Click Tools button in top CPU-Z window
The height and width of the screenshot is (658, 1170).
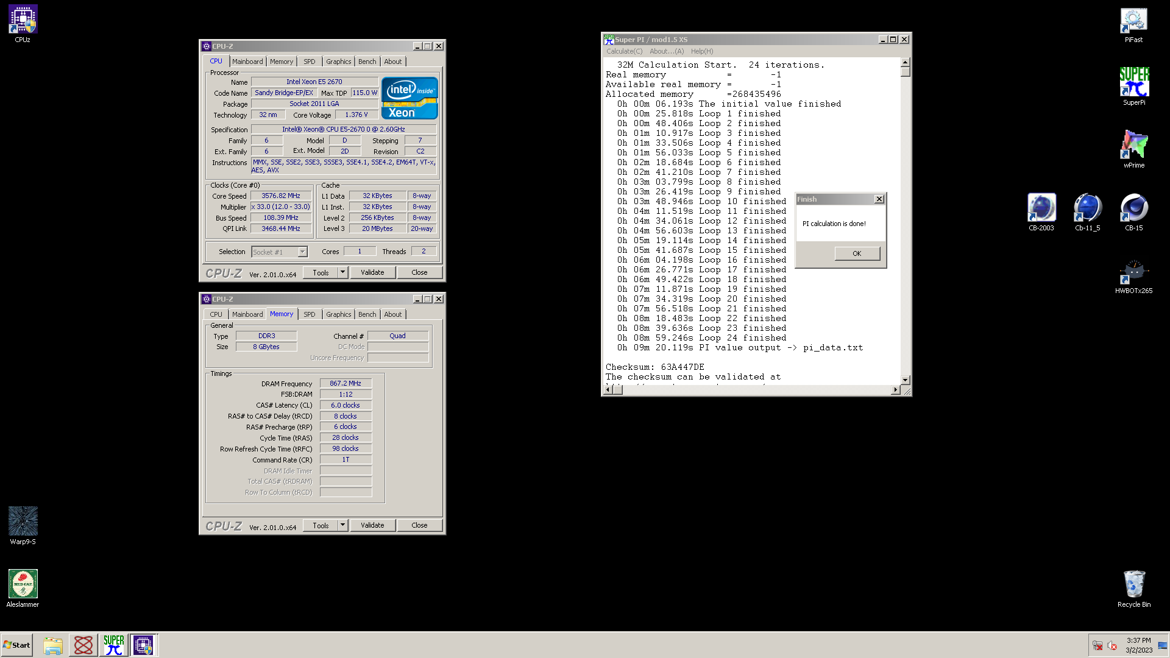pyautogui.click(x=321, y=272)
